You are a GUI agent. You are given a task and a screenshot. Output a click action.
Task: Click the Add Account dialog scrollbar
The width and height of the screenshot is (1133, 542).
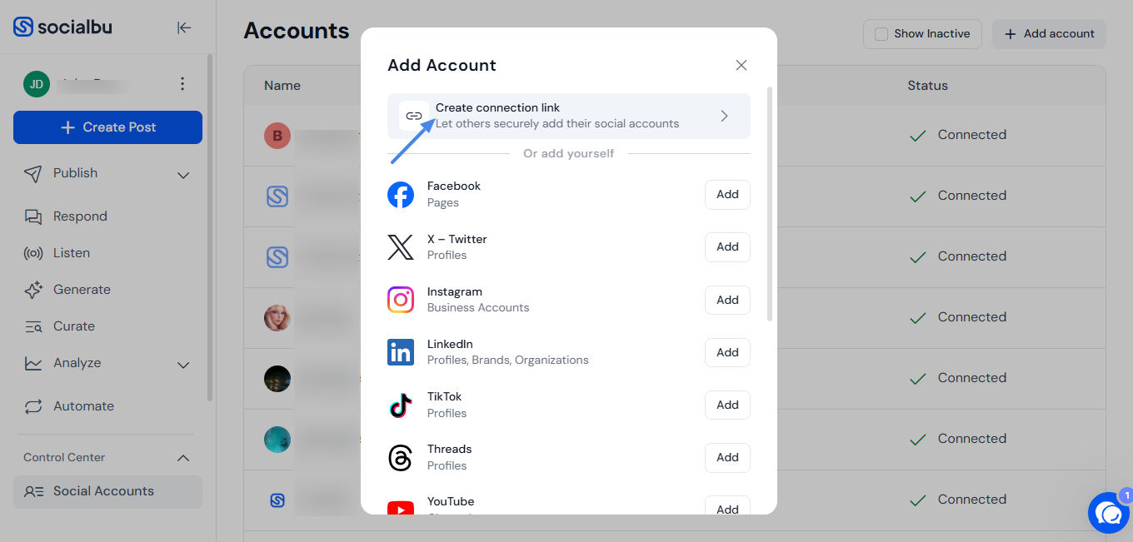coord(770,204)
